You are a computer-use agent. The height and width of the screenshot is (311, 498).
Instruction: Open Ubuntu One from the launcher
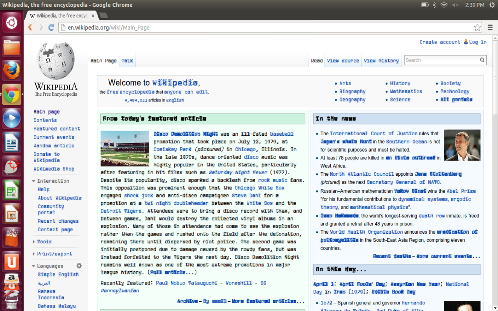pos(12,262)
